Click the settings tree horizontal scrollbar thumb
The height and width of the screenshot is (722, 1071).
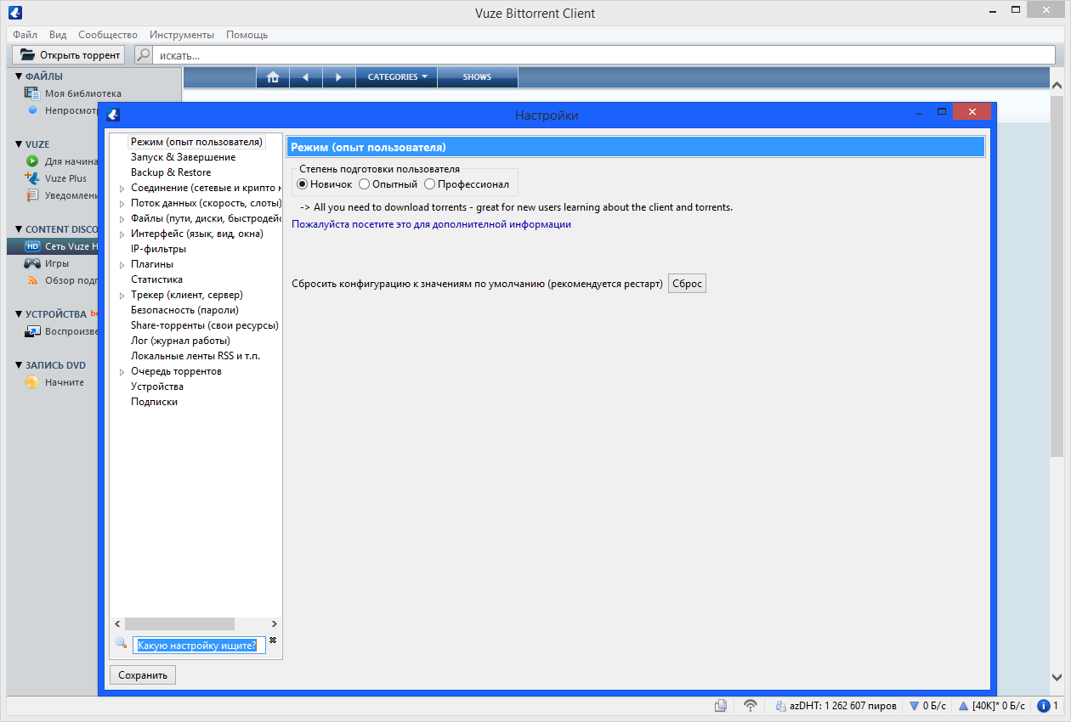tap(179, 623)
